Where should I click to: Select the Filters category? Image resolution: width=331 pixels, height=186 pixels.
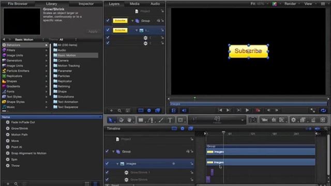25,50
